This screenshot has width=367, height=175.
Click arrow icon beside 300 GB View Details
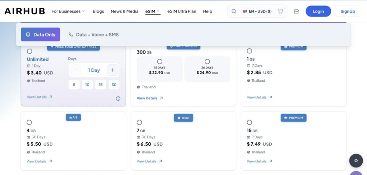161,98
